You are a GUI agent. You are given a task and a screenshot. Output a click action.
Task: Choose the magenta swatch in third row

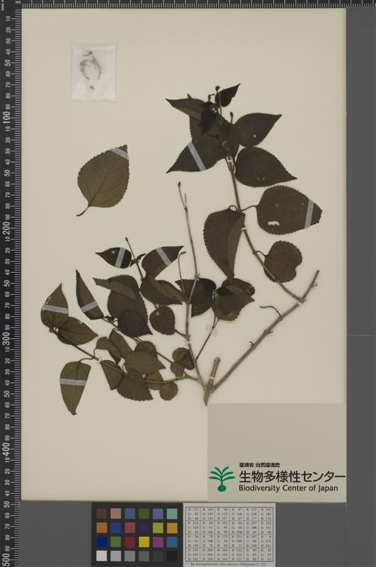pos(158,541)
